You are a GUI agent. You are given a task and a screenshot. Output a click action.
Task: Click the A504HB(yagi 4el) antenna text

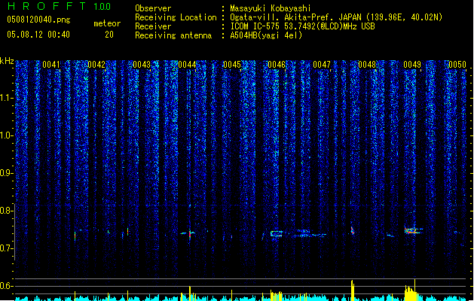[x=266, y=35]
